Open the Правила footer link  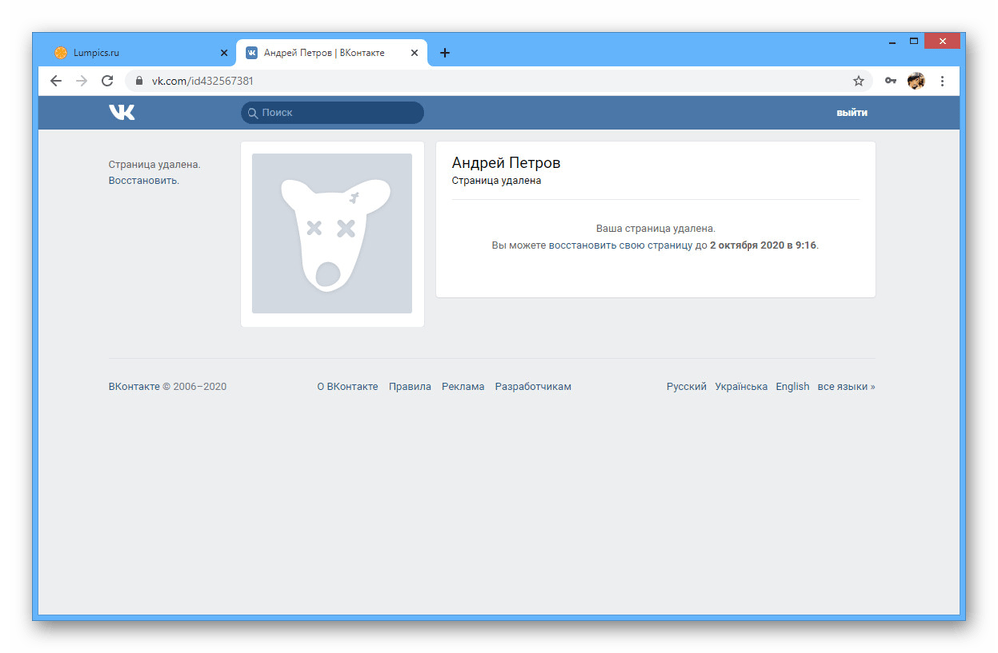(410, 386)
